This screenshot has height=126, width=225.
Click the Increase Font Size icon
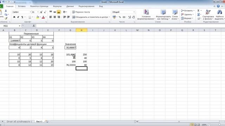click(x=41, y=12)
